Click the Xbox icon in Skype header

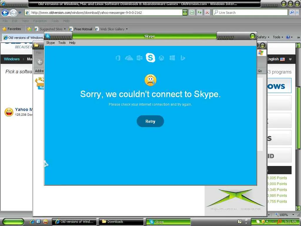point(161,58)
